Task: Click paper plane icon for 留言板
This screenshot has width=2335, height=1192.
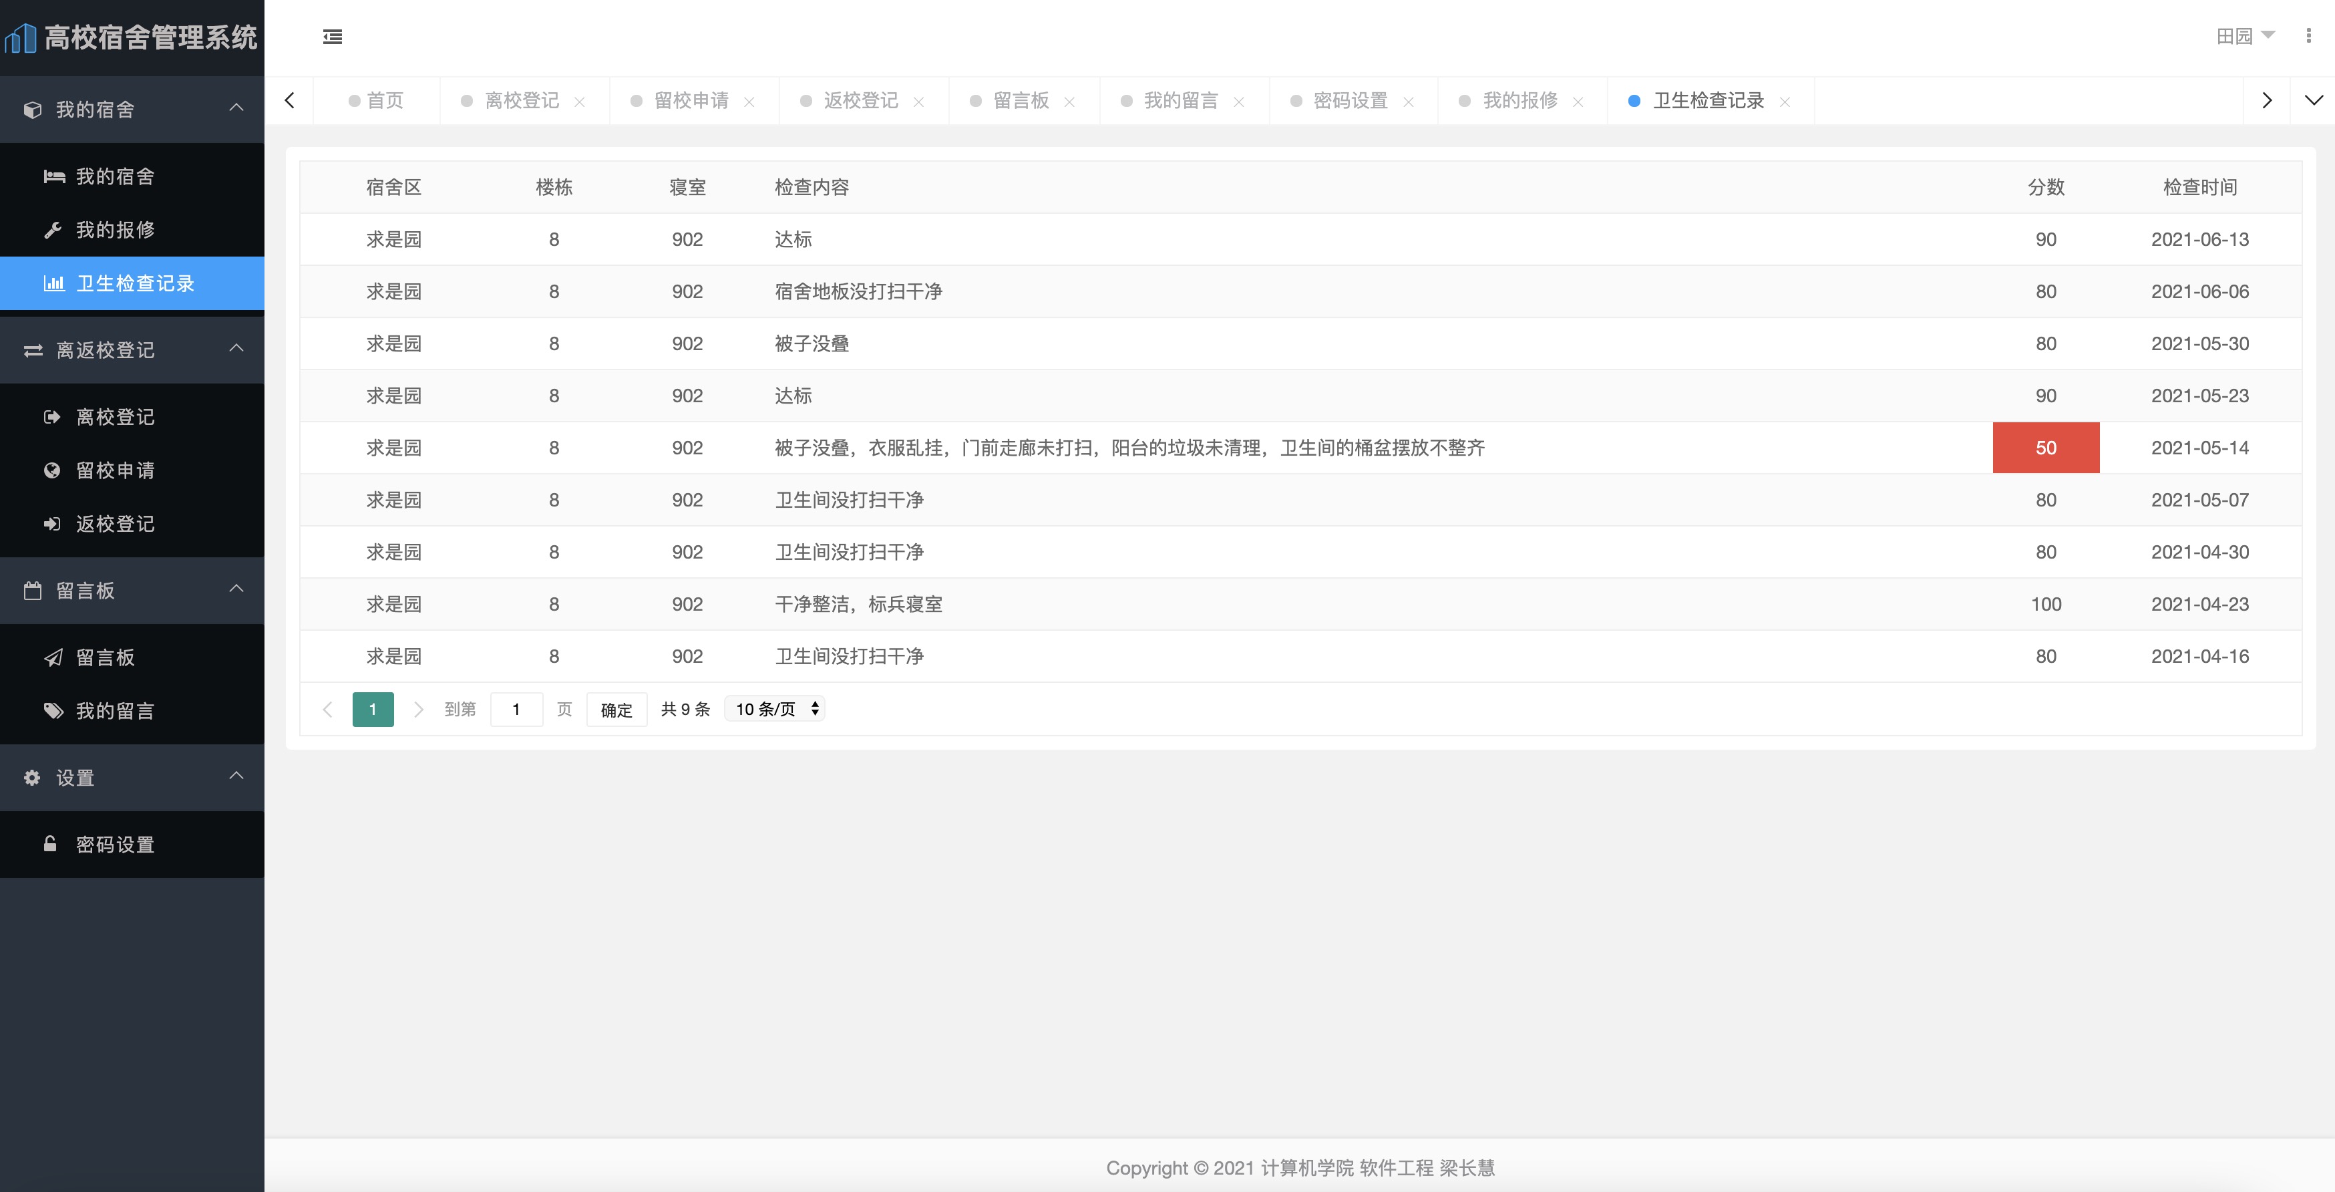Action: point(53,657)
